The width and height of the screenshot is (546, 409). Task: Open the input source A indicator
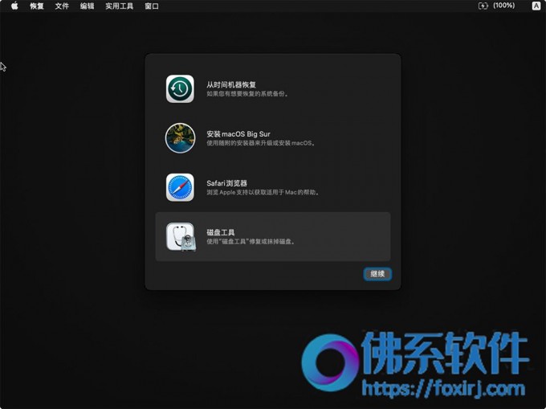point(536,6)
